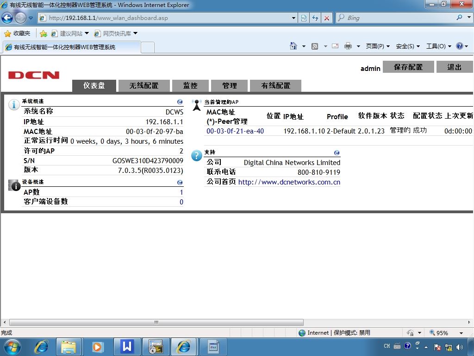474x356 pixels.
Task: Click the Profile cell 2-Default
Action: [341, 131]
